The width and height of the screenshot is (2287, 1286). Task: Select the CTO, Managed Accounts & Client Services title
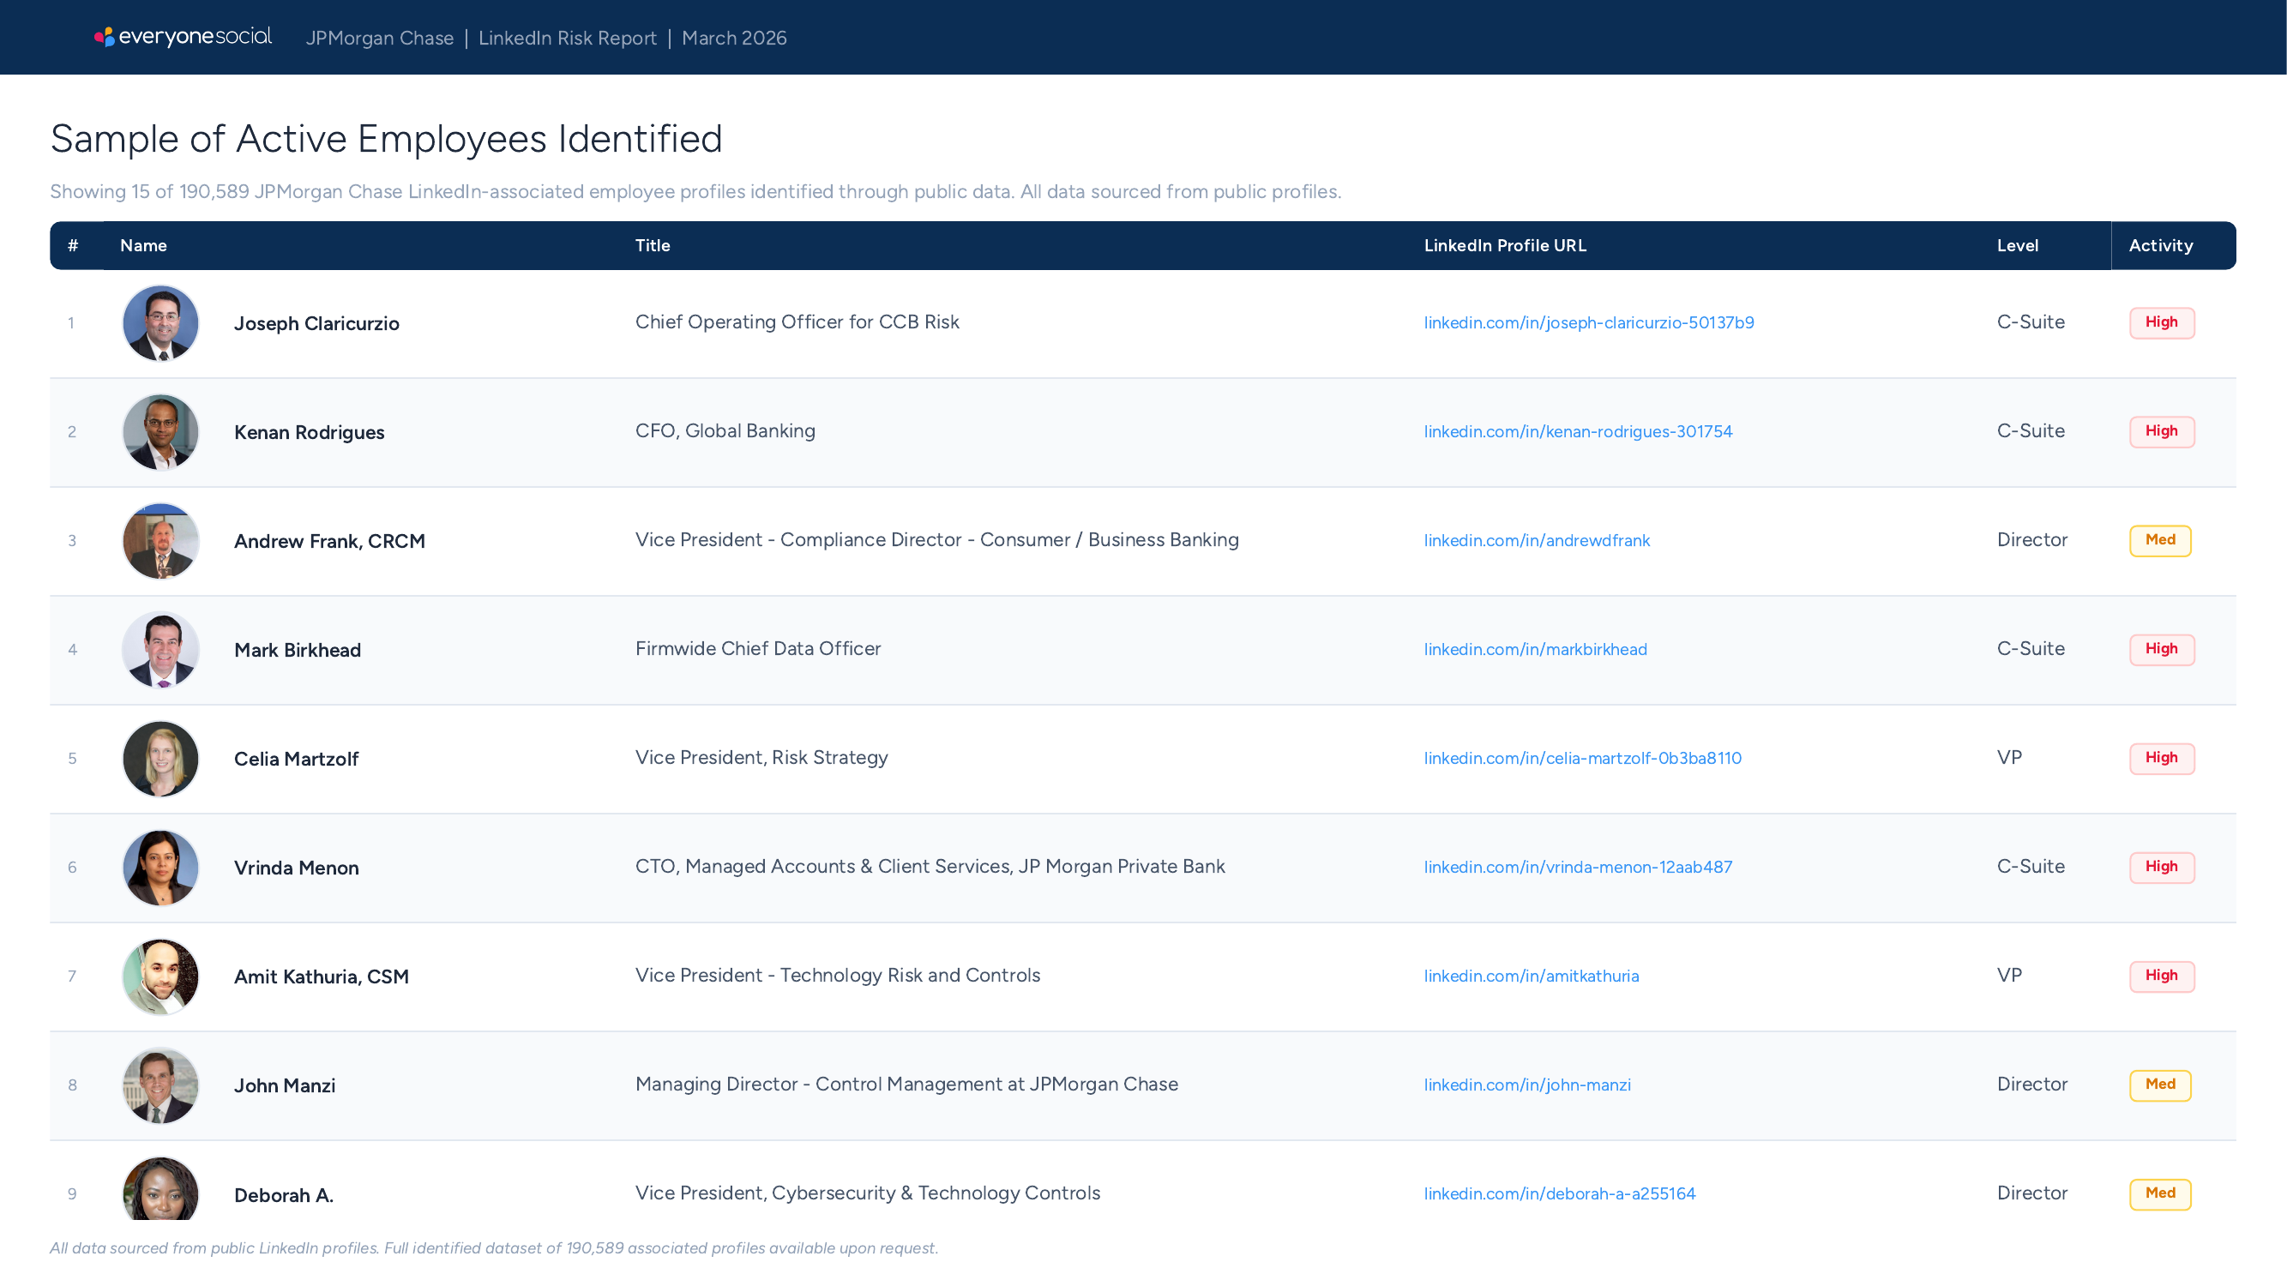pos(930,867)
